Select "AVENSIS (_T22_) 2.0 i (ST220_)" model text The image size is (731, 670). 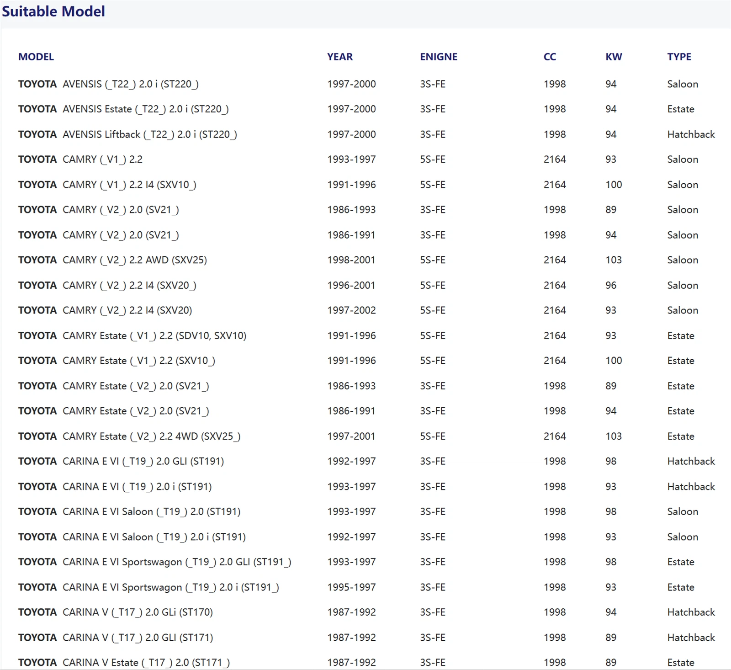131,84
